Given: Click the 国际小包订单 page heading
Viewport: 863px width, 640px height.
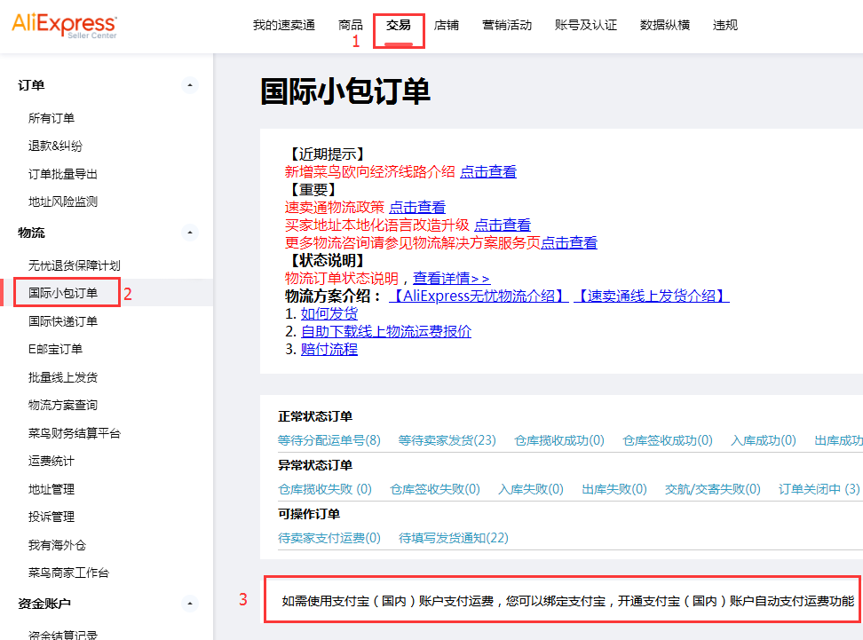Looking at the screenshot, I should click(345, 91).
